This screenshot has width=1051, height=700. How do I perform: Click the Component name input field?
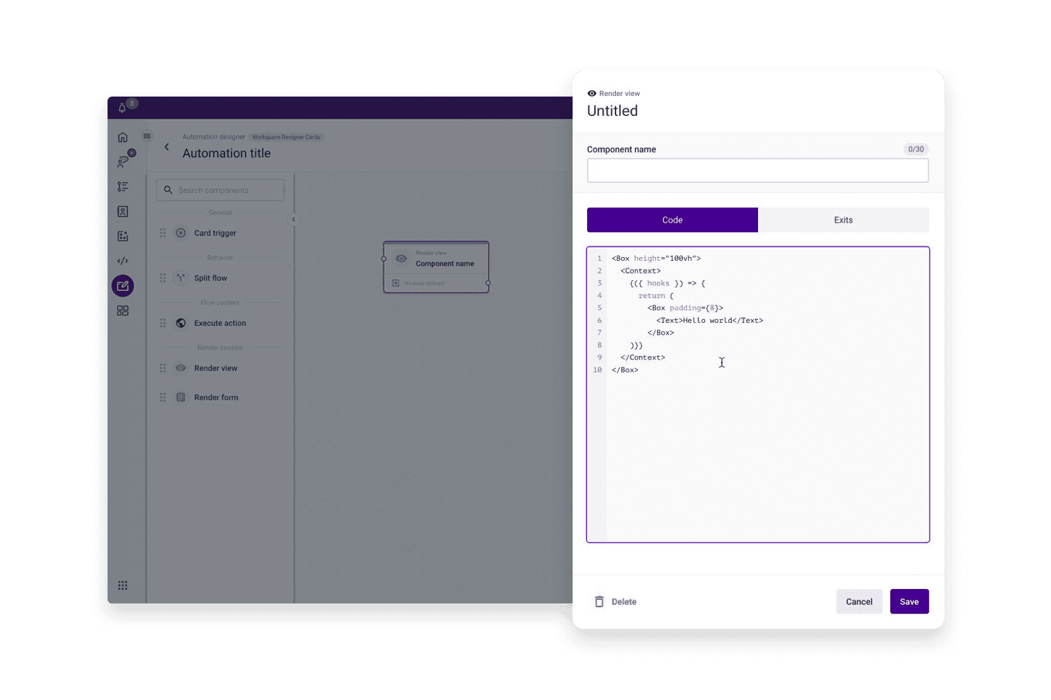(x=758, y=170)
